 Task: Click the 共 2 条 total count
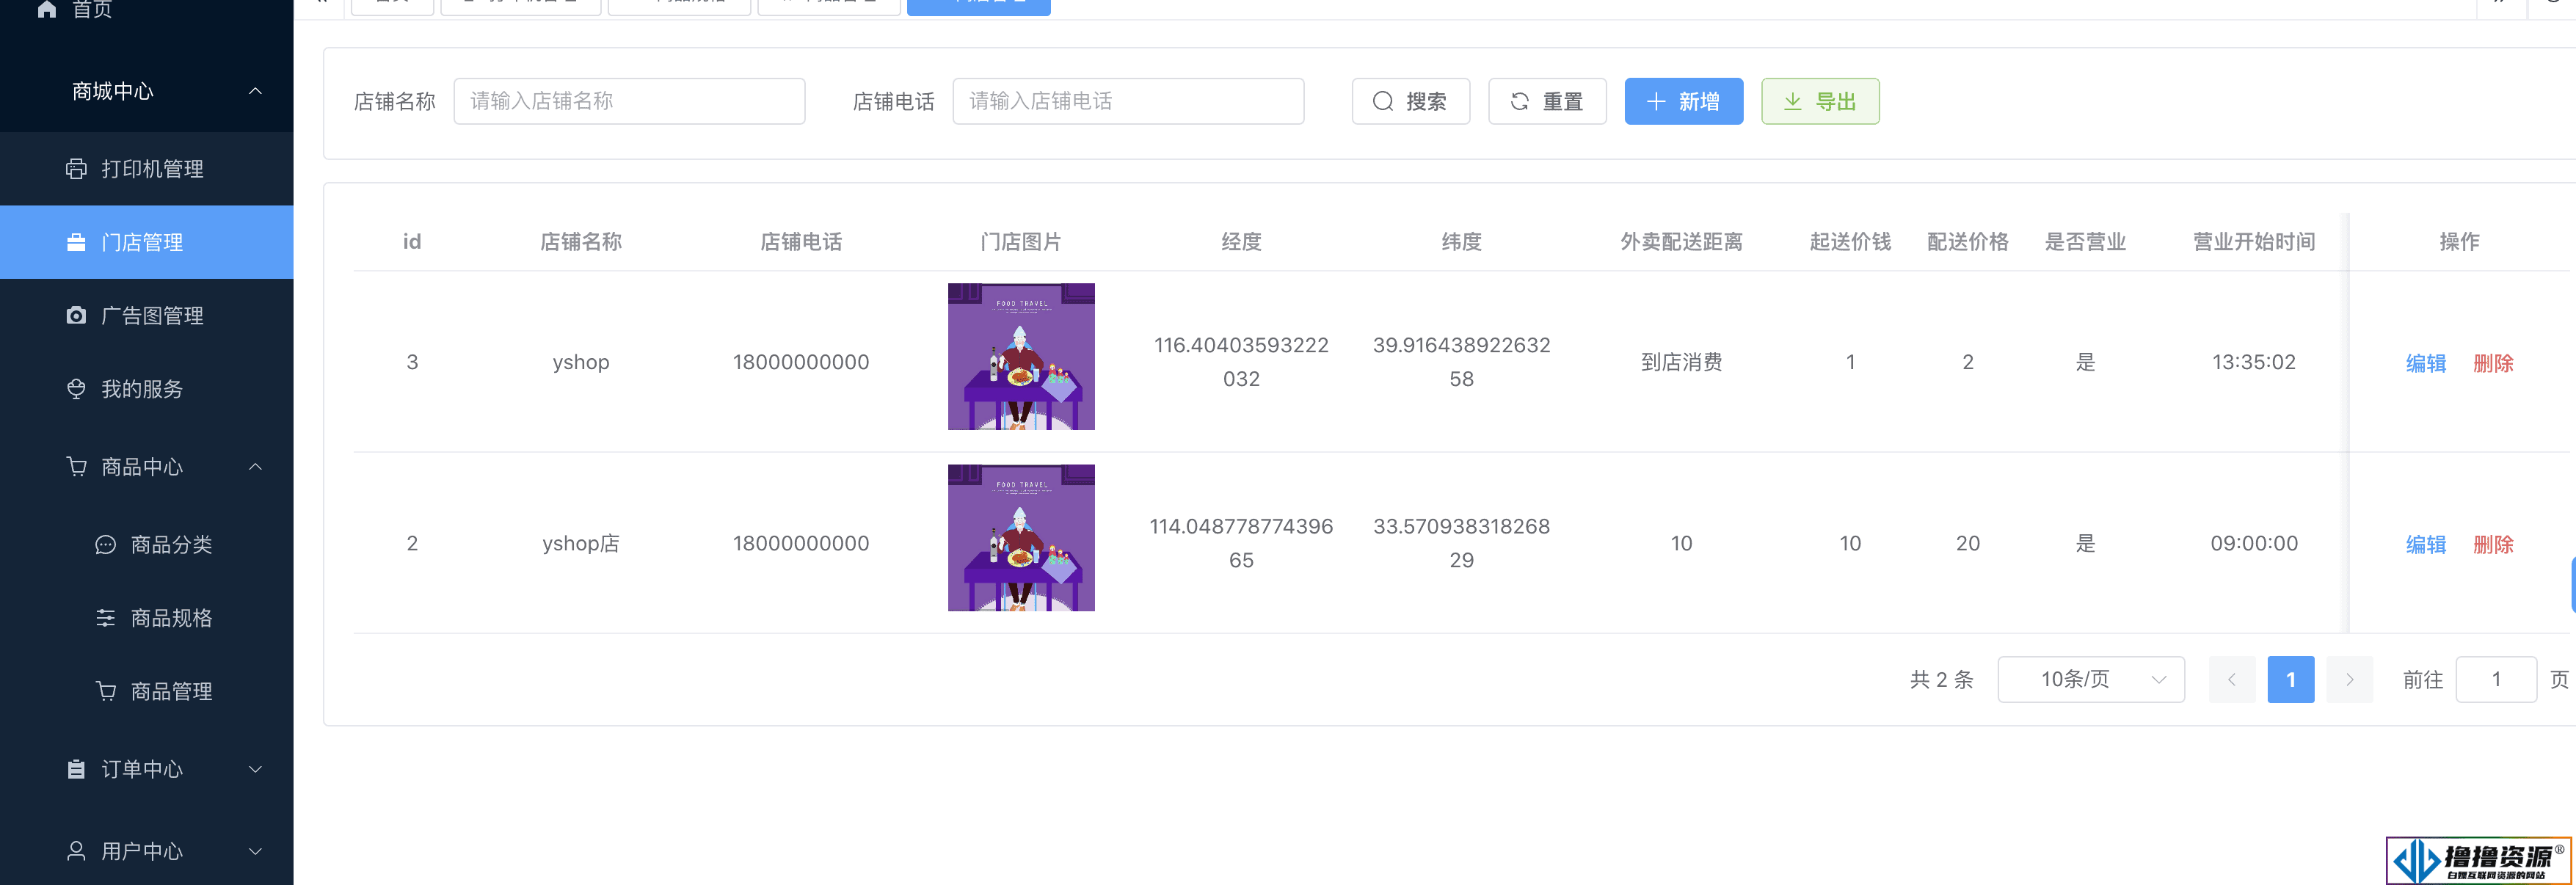click(1941, 680)
